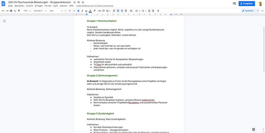Screen dimensions: 265x133
Task: Clear text formatting
Action: tap(158, 11)
